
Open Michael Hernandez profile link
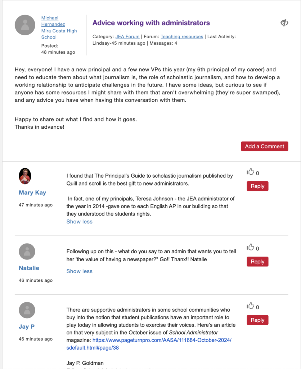coord(53,21)
